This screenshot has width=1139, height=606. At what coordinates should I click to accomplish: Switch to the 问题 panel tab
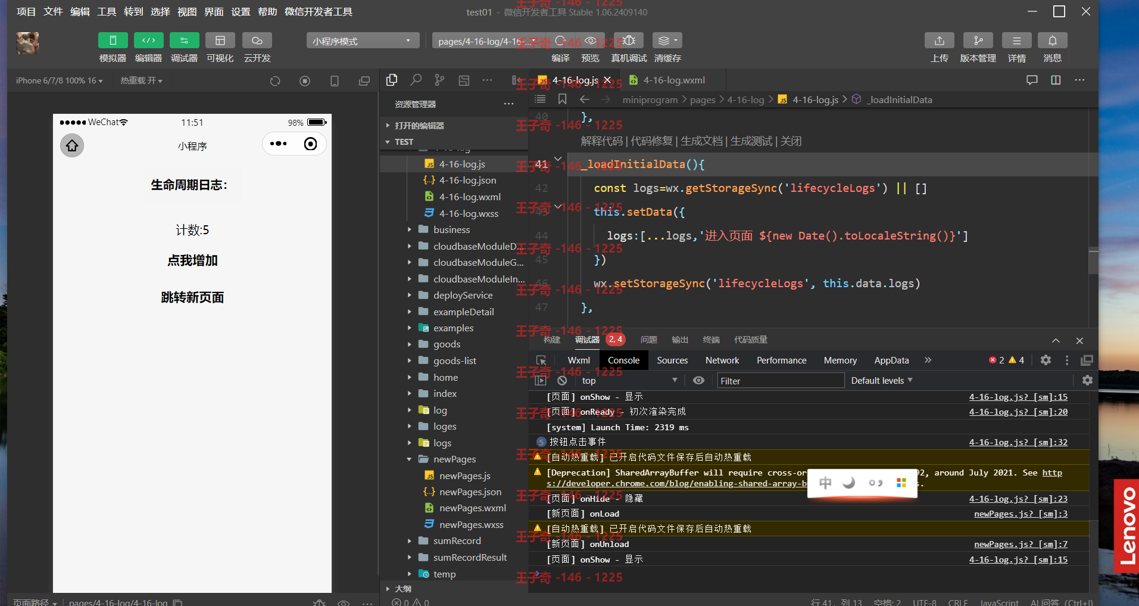(648, 340)
